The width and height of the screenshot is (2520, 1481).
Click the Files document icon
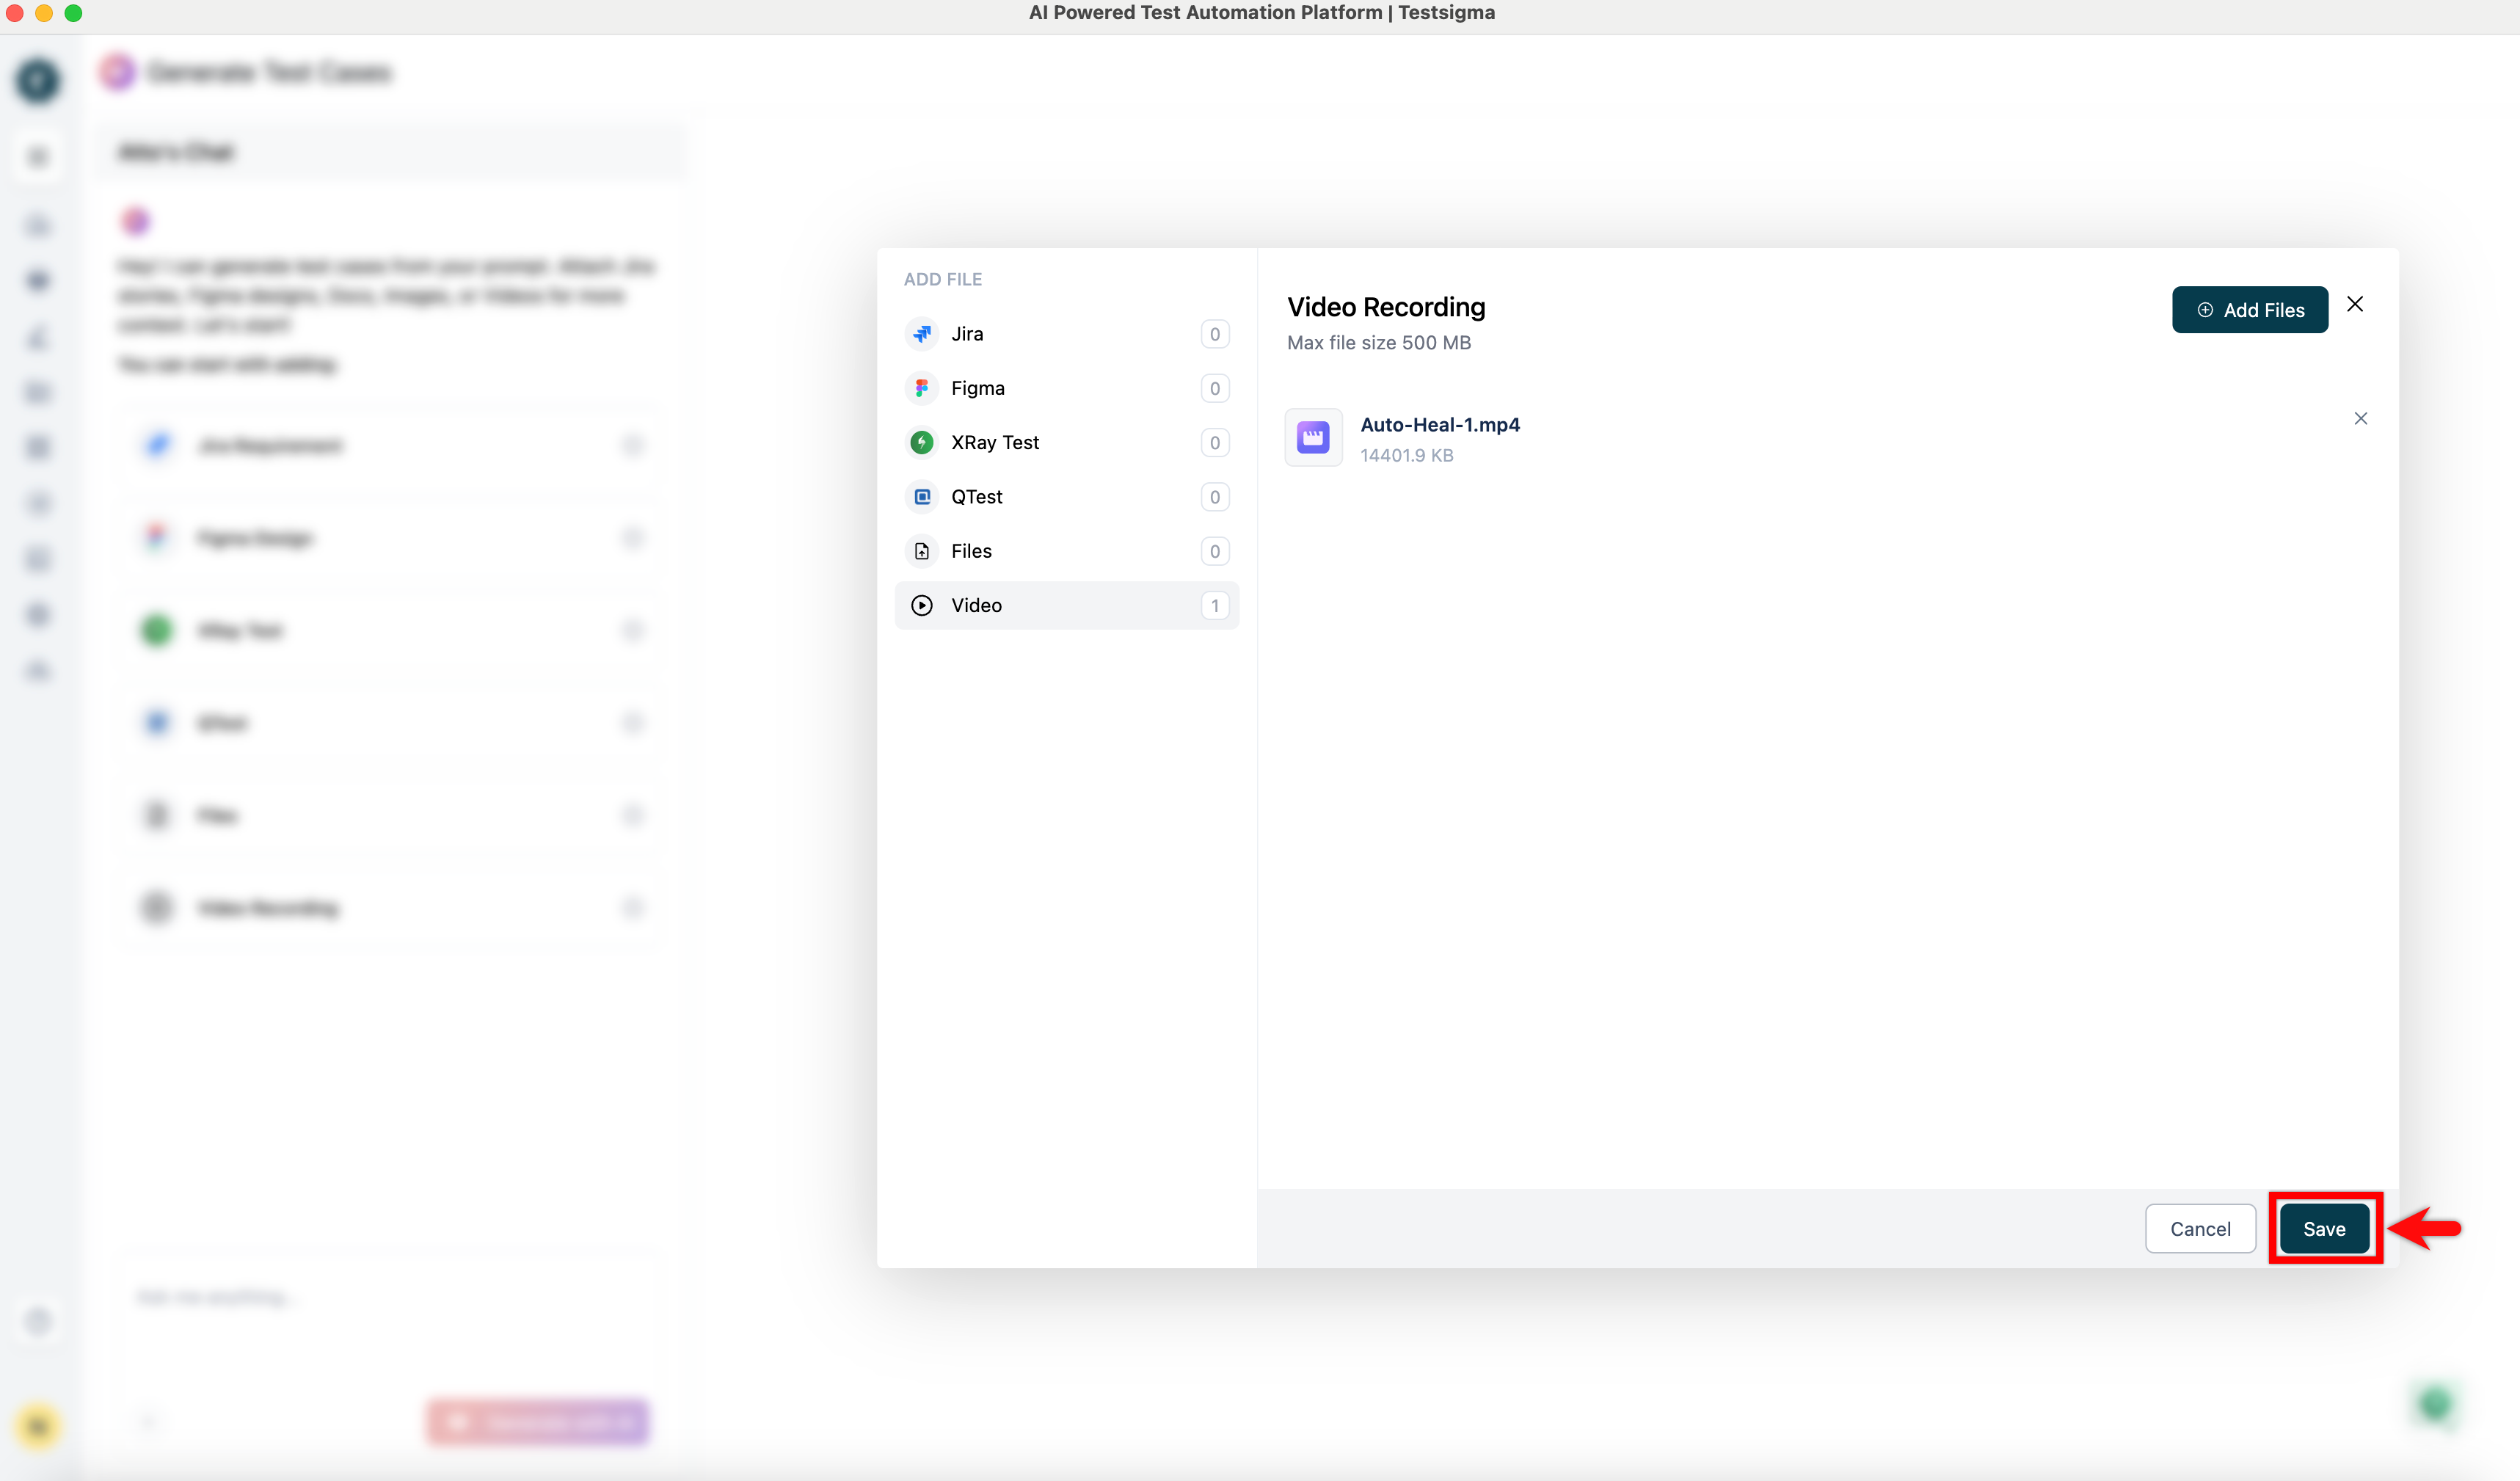[x=922, y=551]
